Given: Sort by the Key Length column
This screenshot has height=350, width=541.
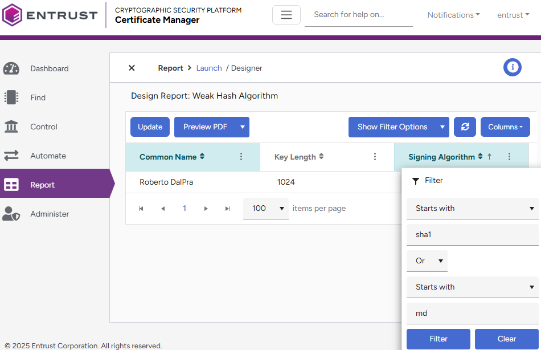Looking at the screenshot, I should point(298,157).
